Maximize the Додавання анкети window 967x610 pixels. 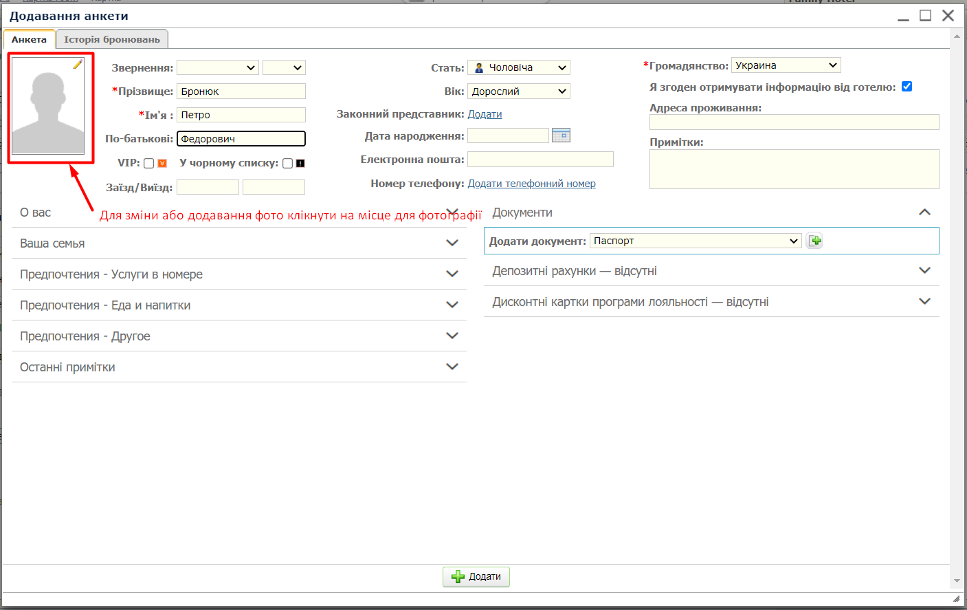pos(925,16)
